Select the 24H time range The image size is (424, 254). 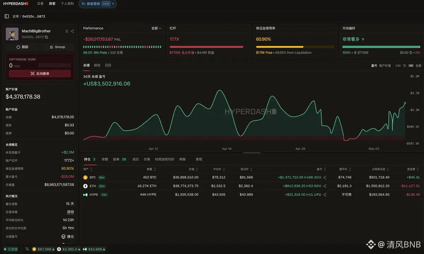tap(398, 66)
